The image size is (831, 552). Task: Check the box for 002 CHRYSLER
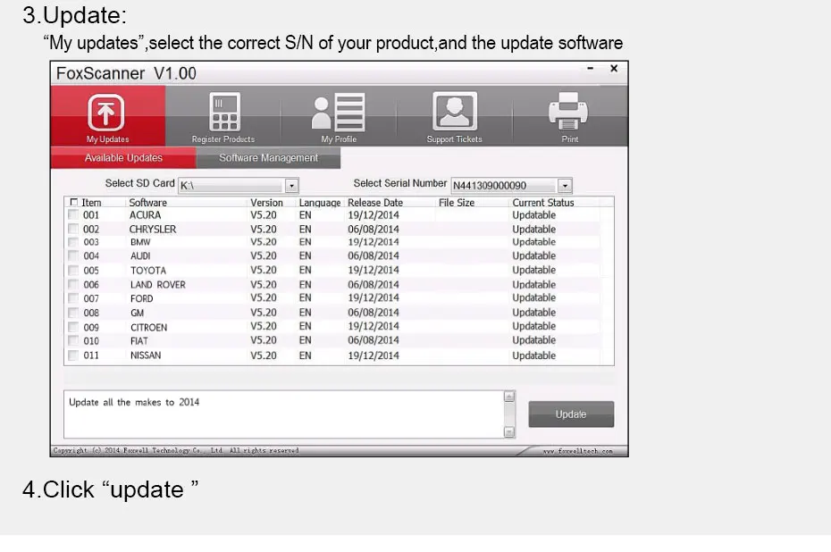tap(73, 229)
